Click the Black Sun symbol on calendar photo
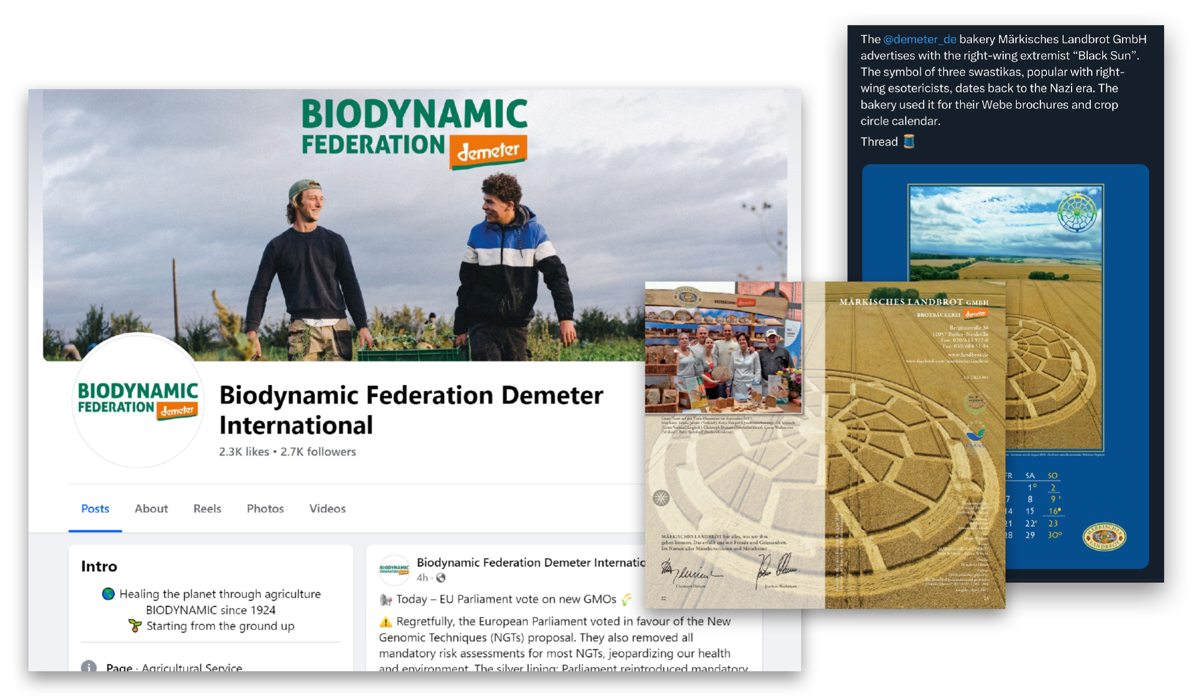1202x700 pixels. click(x=1077, y=213)
